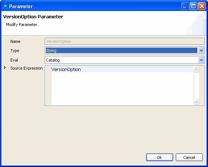Click the Modify Parameter. description text

pyautogui.click(x=22, y=25)
